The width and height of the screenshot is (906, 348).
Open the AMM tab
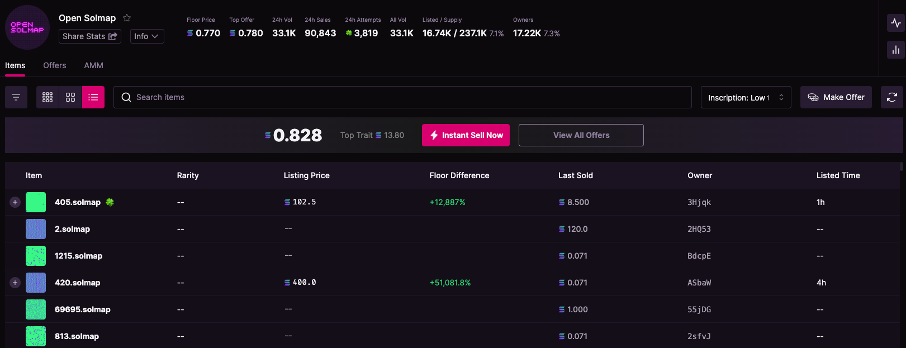93,65
